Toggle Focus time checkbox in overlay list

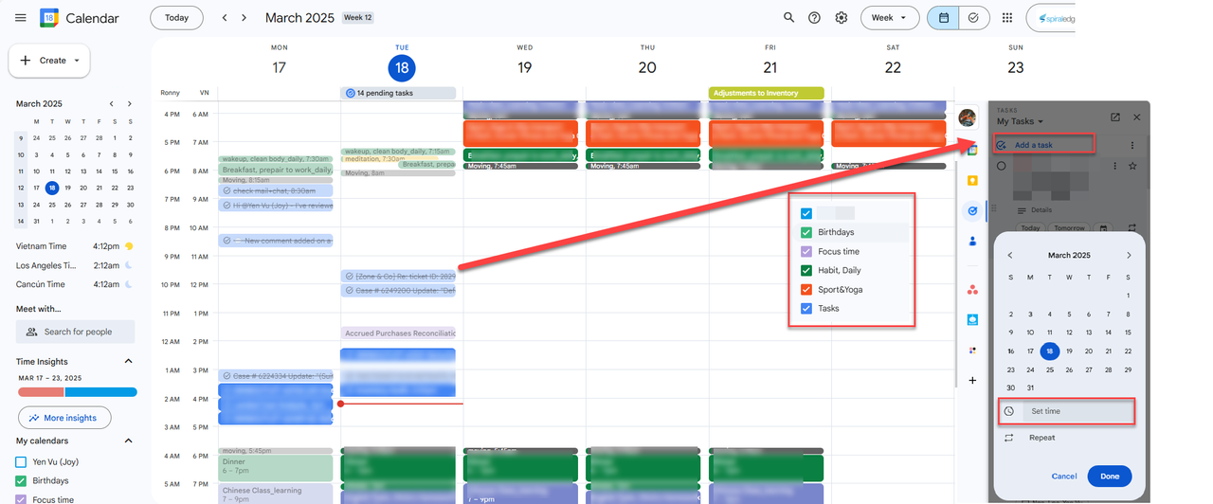[x=806, y=251]
